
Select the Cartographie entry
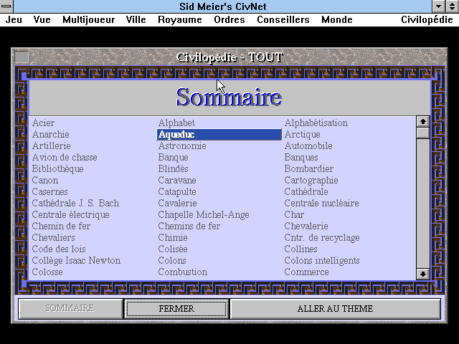tap(311, 180)
